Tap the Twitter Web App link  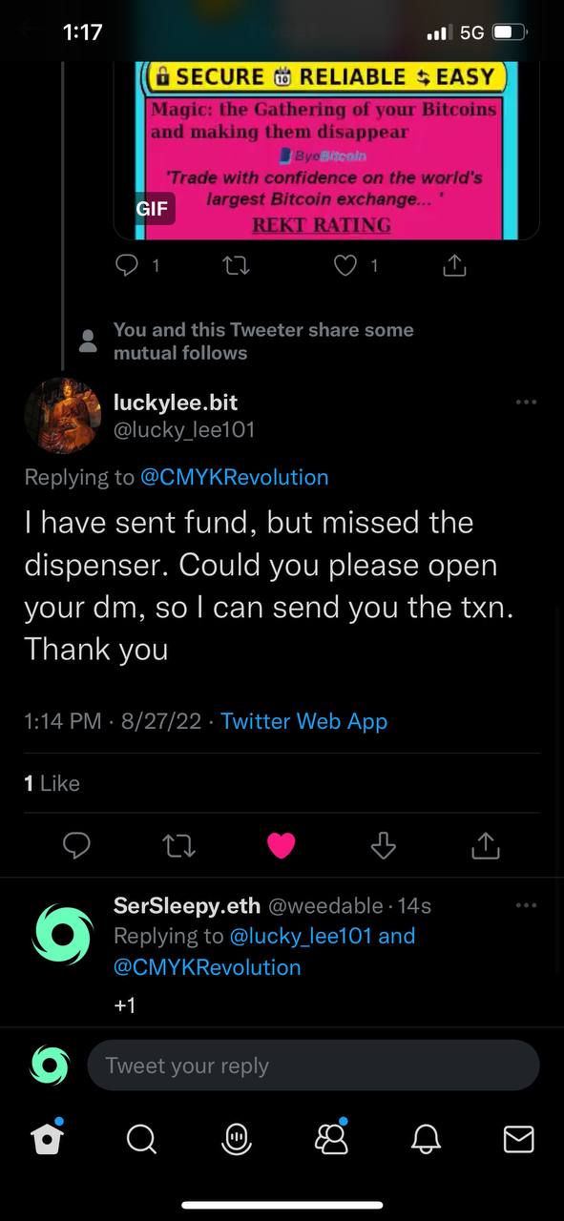(x=303, y=721)
